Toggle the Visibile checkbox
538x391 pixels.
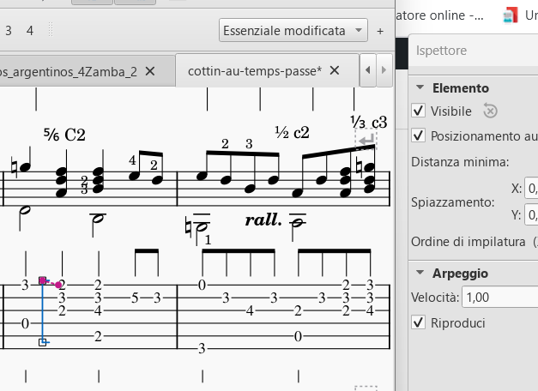[x=418, y=111]
